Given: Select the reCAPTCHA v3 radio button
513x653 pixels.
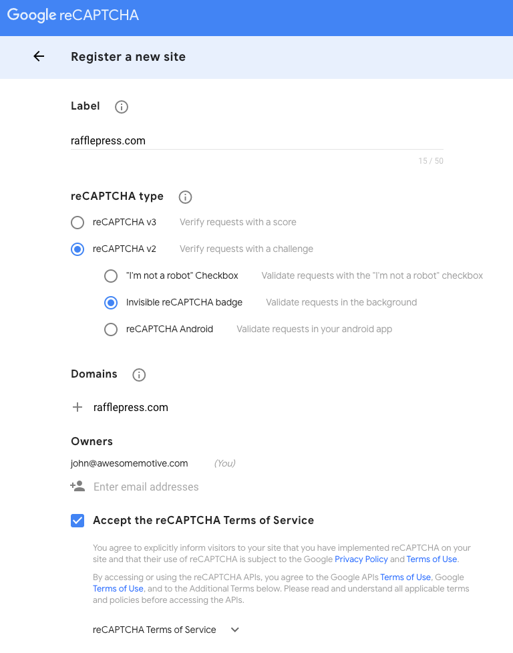Looking at the screenshot, I should [77, 222].
